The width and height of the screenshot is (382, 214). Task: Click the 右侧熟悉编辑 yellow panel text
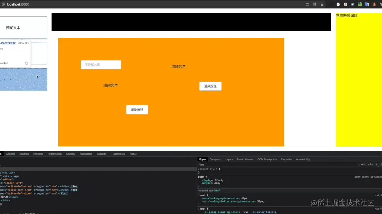pyautogui.click(x=347, y=15)
